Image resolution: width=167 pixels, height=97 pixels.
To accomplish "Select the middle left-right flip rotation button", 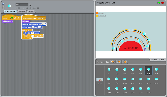I will [x=3, y=6].
